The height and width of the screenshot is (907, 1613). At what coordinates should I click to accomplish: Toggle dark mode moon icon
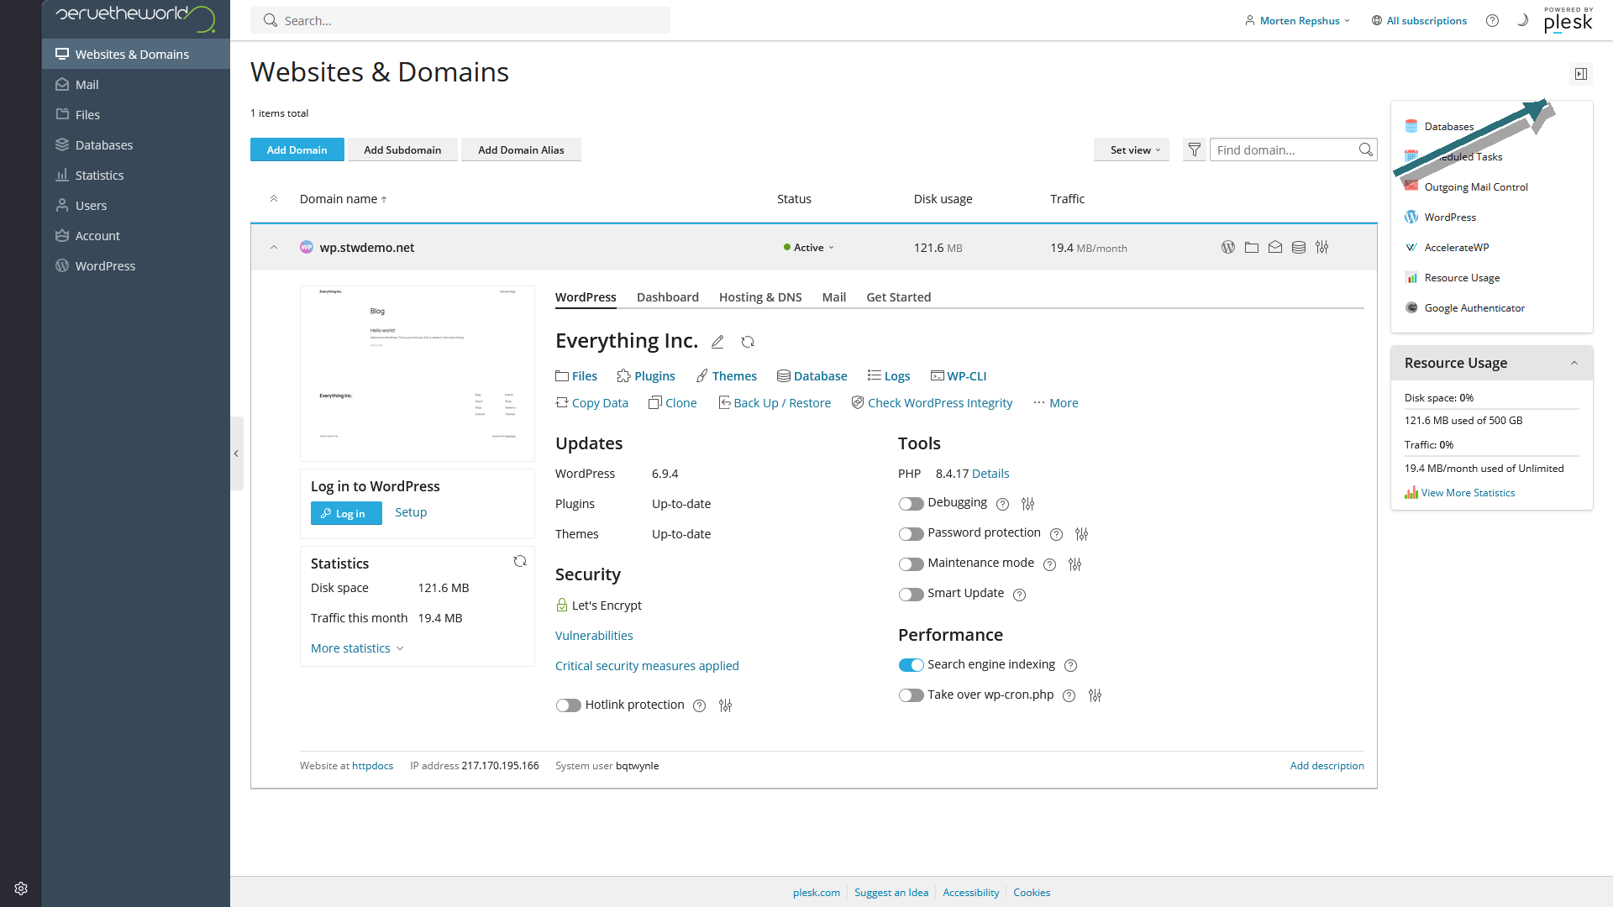click(1522, 20)
